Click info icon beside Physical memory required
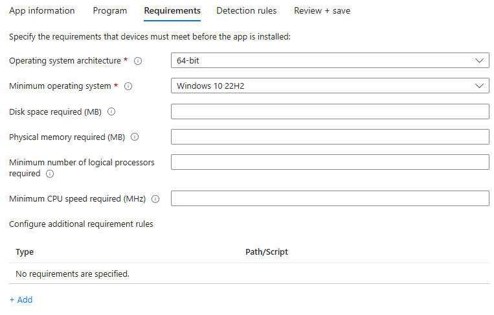The height and width of the screenshot is (315, 494). point(135,137)
